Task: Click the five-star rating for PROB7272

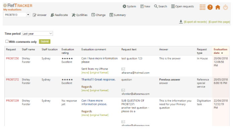Action: (67, 80)
